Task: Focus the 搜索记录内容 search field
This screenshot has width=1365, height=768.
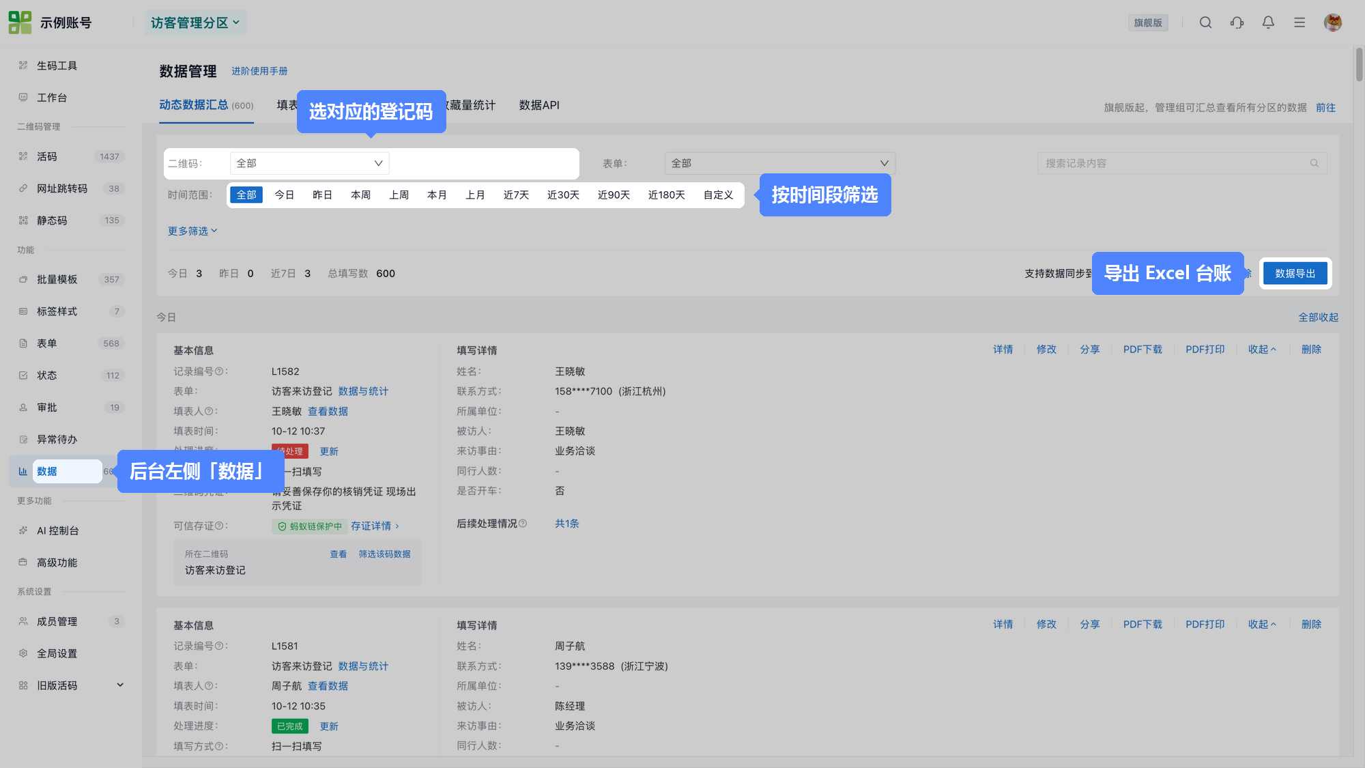Action: pyautogui.click(x=1182, y=163)
